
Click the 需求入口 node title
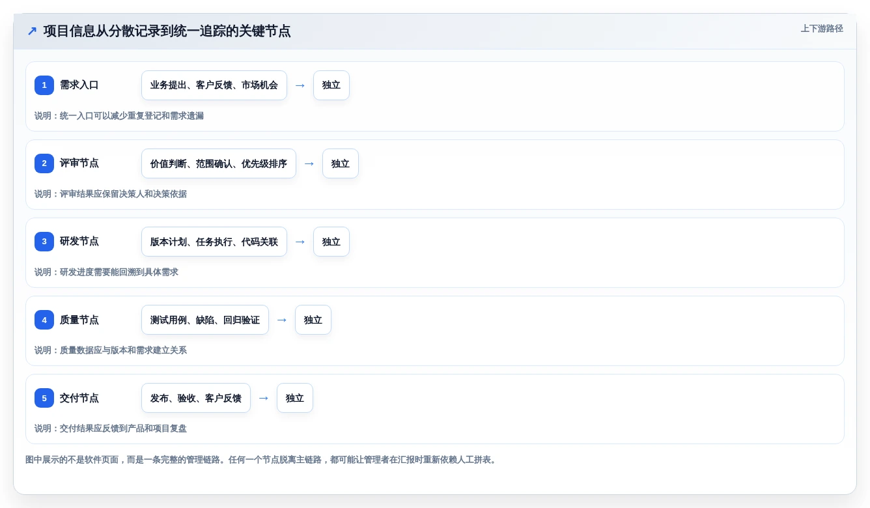[79, 85]
